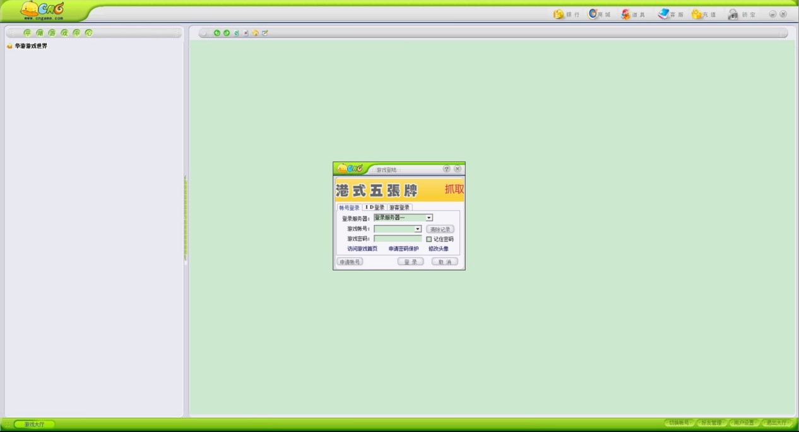Switch to the I D登录 tab
Viewport: 799px width, 432px height.
click(374, 207)
